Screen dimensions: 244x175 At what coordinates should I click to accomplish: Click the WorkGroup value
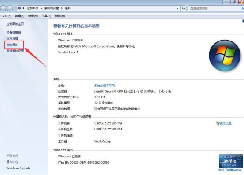click(x=103, y=141)
